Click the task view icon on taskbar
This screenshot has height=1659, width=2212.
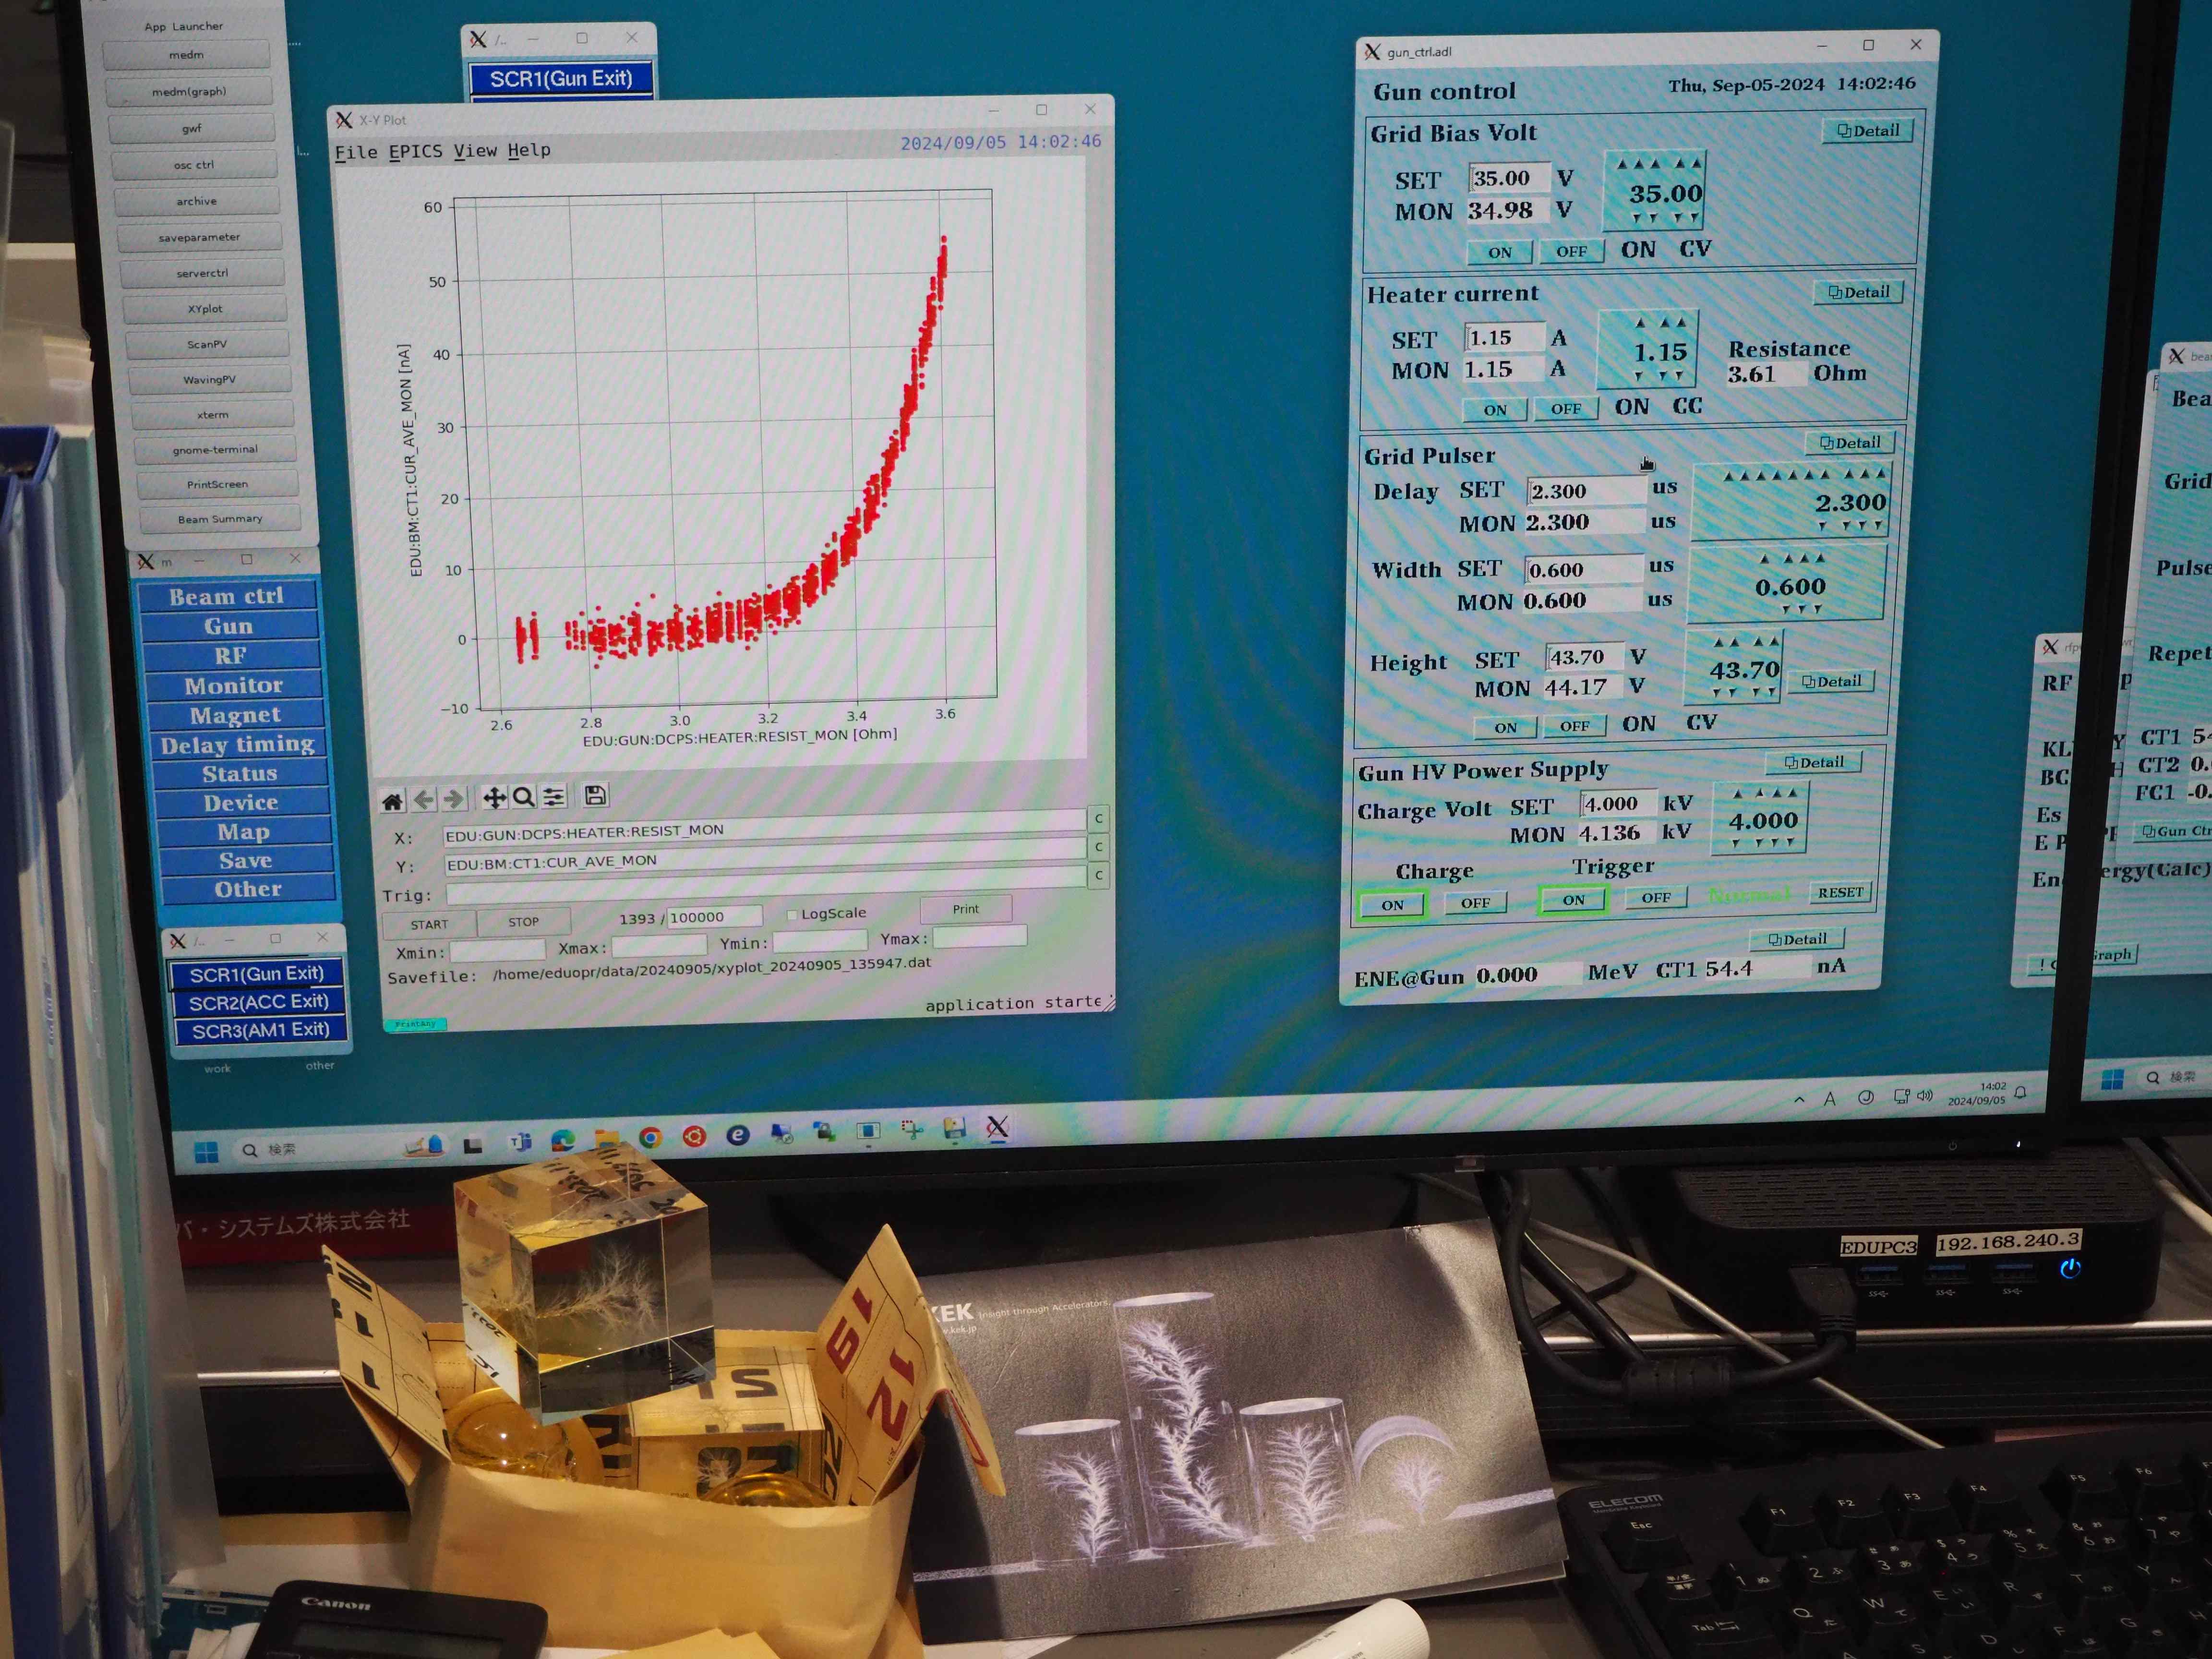click(473, 1145)
